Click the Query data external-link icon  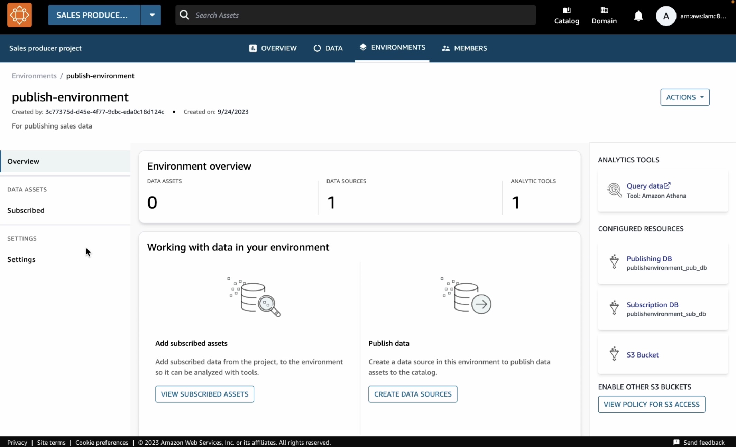pos(667,185)
